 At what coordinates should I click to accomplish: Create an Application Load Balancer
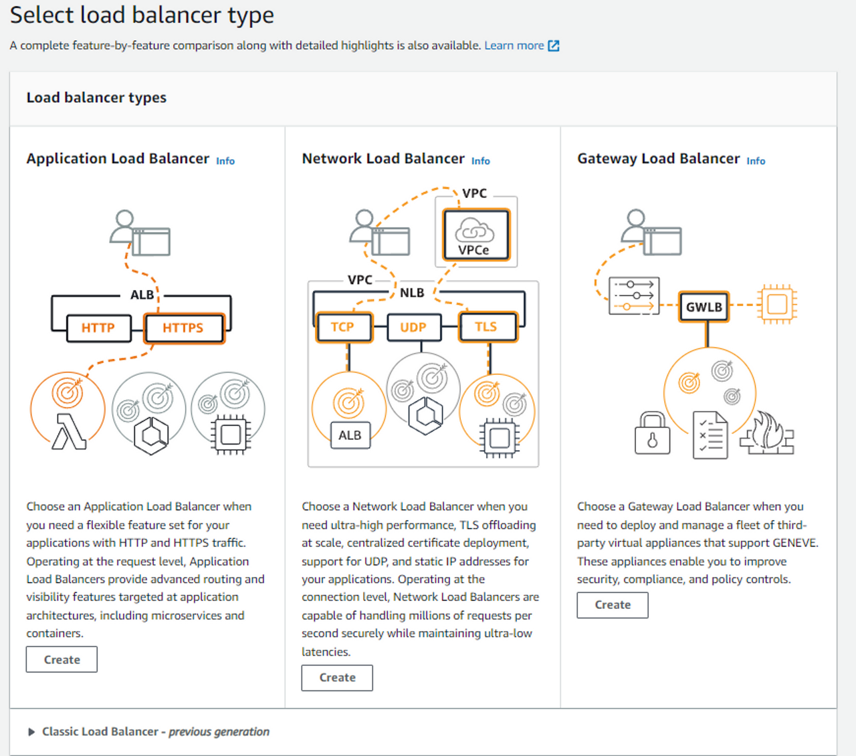tap(62, 659)
